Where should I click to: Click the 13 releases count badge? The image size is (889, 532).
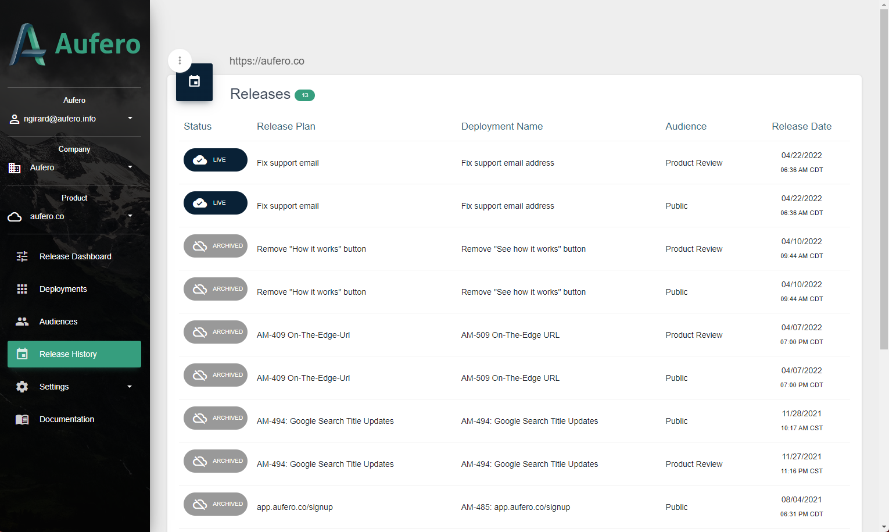coord(304,95)
